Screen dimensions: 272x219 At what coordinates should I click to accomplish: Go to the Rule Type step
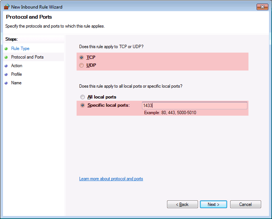point(20,49)
